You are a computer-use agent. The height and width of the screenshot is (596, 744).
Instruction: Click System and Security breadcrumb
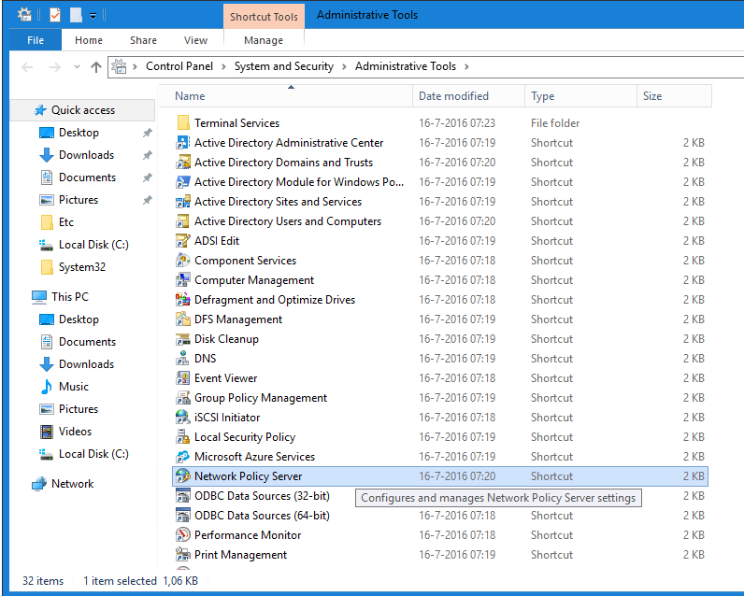[x=284, y=66]
